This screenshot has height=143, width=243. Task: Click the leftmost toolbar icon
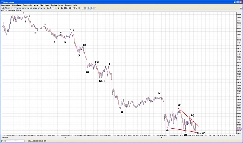(x=3, y=9)
